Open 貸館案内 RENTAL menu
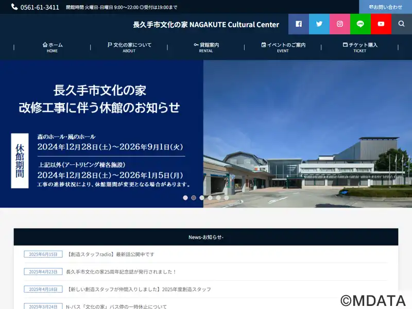412x309 pixels. coord(206,47)
